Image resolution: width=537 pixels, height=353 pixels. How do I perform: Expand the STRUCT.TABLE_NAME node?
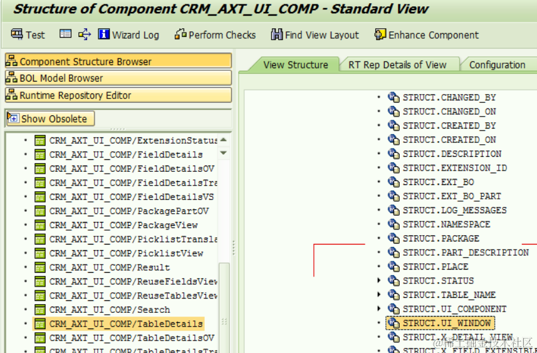[x=378, y=295]
